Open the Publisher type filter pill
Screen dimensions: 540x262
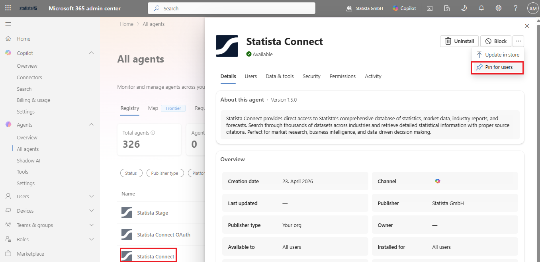coord(165,173)
